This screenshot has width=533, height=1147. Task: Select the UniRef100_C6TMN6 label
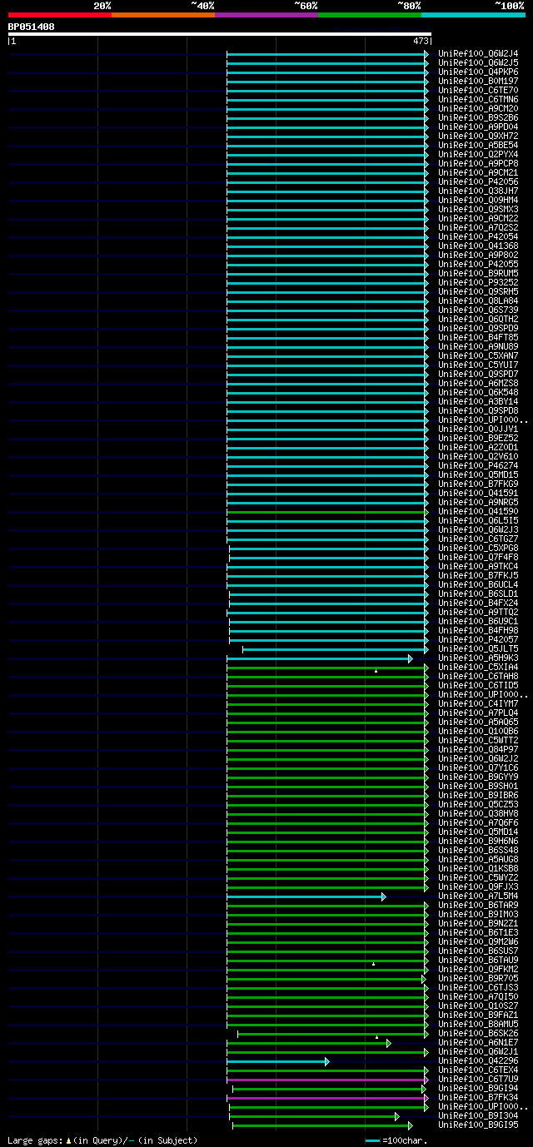coord(478,99)
